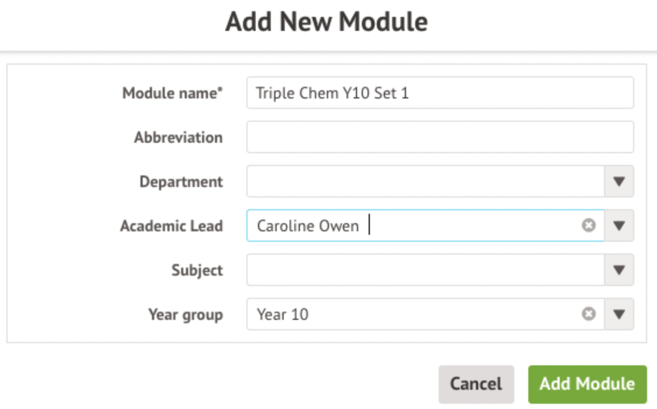Open the Department dropdown arrow
Screen dimensions: 657x409
point(619,181)
